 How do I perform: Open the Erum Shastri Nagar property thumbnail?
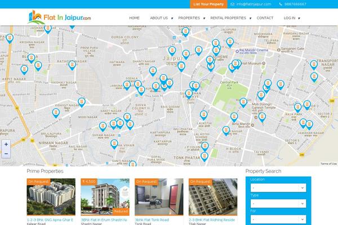pyautogui.click(x=105, y=197)
